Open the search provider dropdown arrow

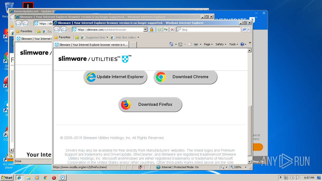249,29
